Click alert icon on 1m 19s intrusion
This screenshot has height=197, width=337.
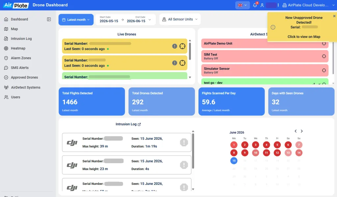click(184, 142)
